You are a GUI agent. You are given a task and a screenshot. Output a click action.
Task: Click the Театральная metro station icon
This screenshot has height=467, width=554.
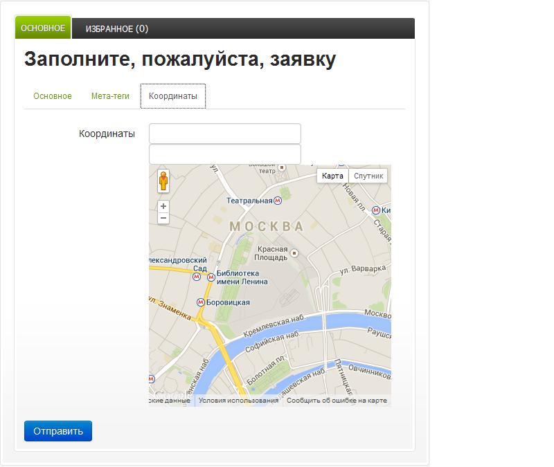click(278, 201)
